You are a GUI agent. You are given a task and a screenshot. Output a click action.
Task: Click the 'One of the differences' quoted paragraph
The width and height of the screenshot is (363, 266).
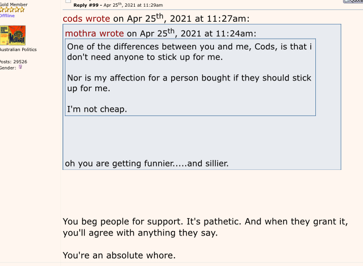[188, 52]
